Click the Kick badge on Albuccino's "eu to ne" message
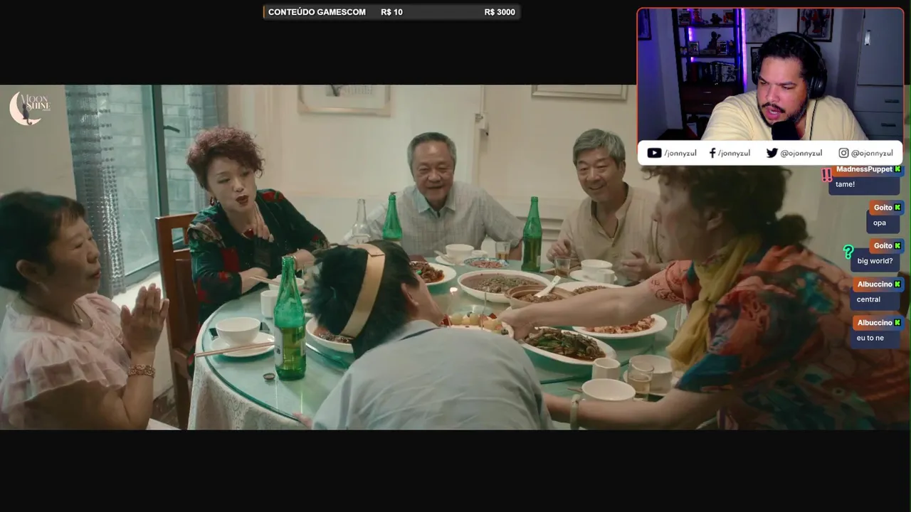The height and width of the screenshot is (512, 911). 897,323
